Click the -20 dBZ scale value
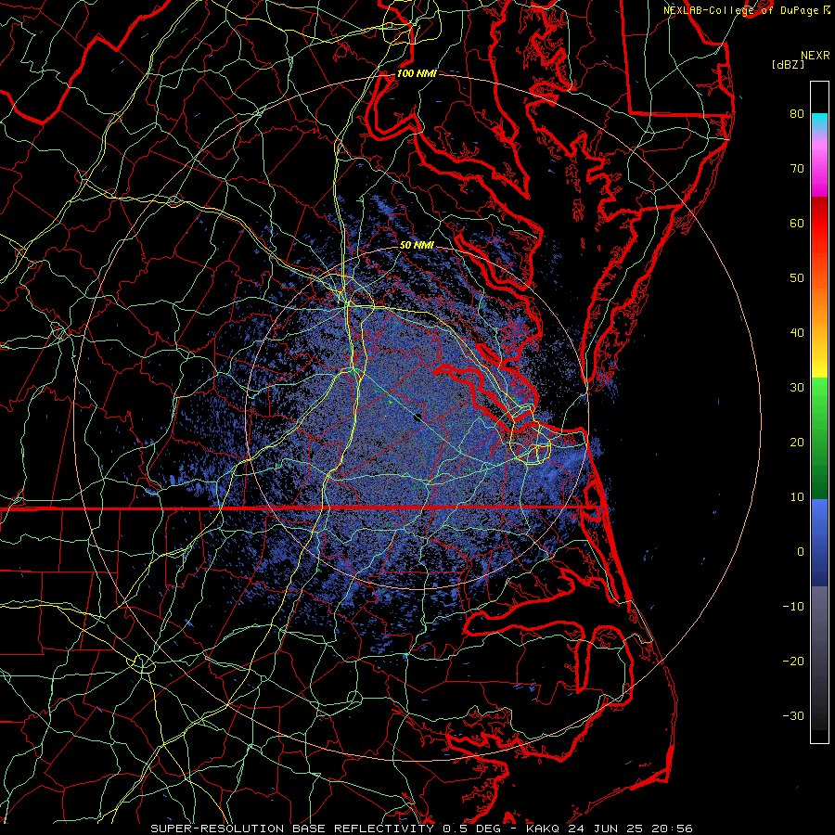The height and width of the screenshot is (835, 835). point(793,661)
